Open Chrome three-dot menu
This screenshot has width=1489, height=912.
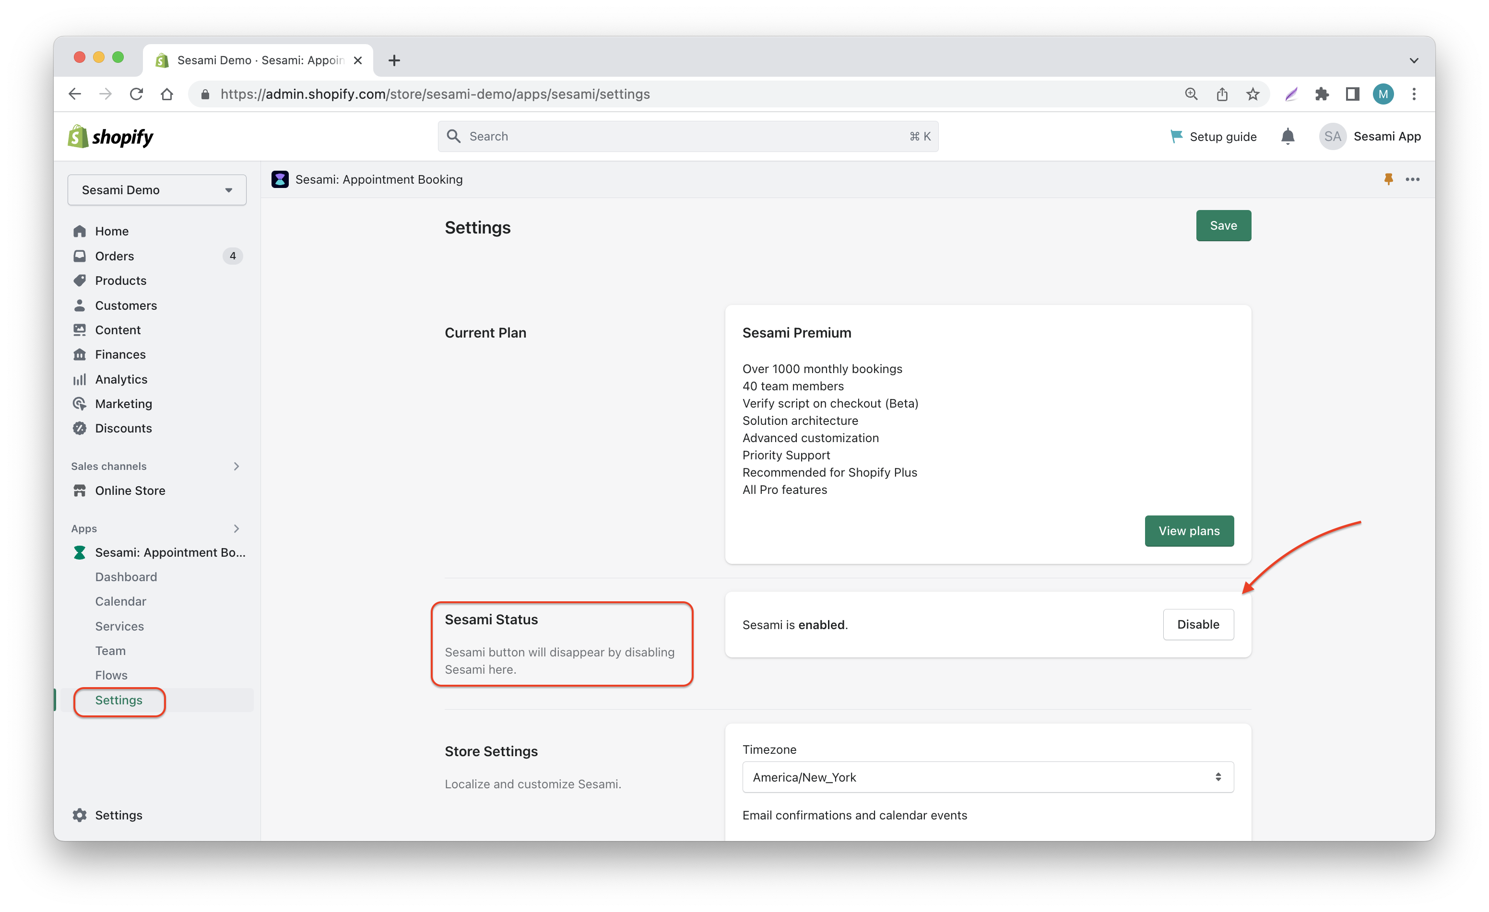[1414, 94]
